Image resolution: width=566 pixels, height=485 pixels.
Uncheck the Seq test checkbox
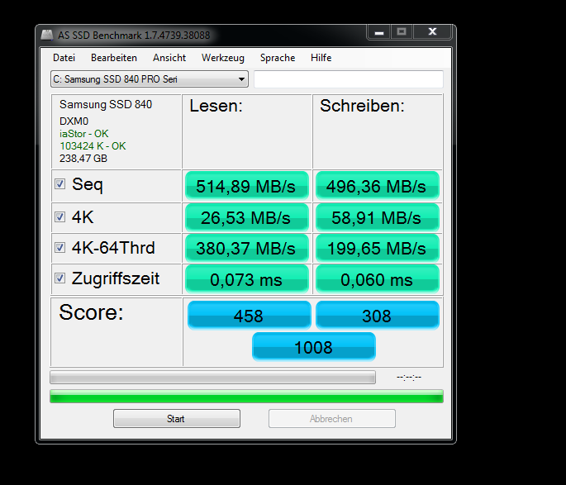60,184
